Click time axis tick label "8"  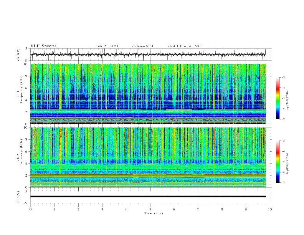pos(222,209)
